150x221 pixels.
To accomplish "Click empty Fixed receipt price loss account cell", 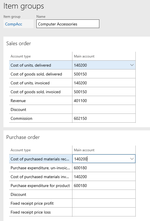I will point(104,212).
